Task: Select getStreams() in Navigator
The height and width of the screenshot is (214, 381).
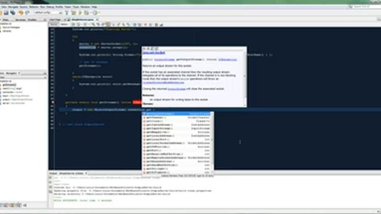Action: point(10,85)
